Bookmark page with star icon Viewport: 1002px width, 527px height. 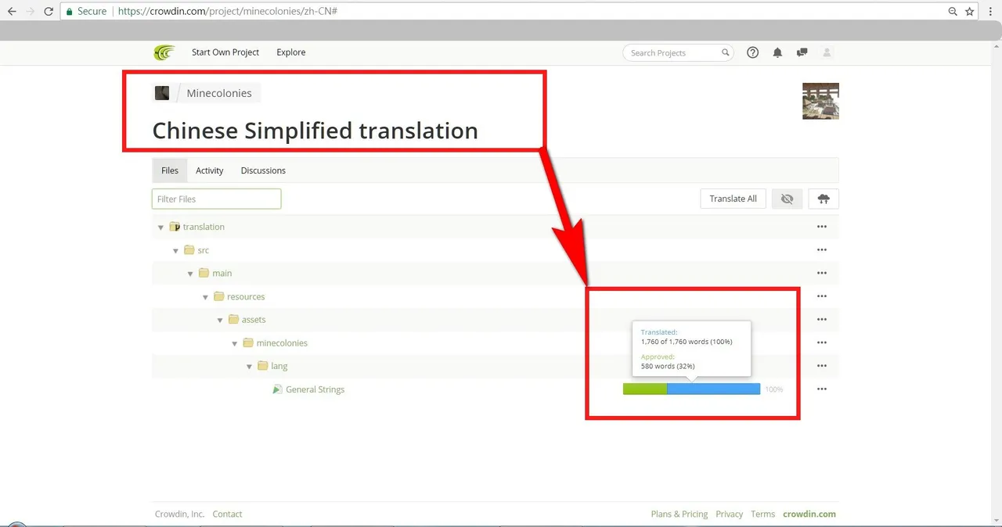pyautogui.click(x=970, y=12)
